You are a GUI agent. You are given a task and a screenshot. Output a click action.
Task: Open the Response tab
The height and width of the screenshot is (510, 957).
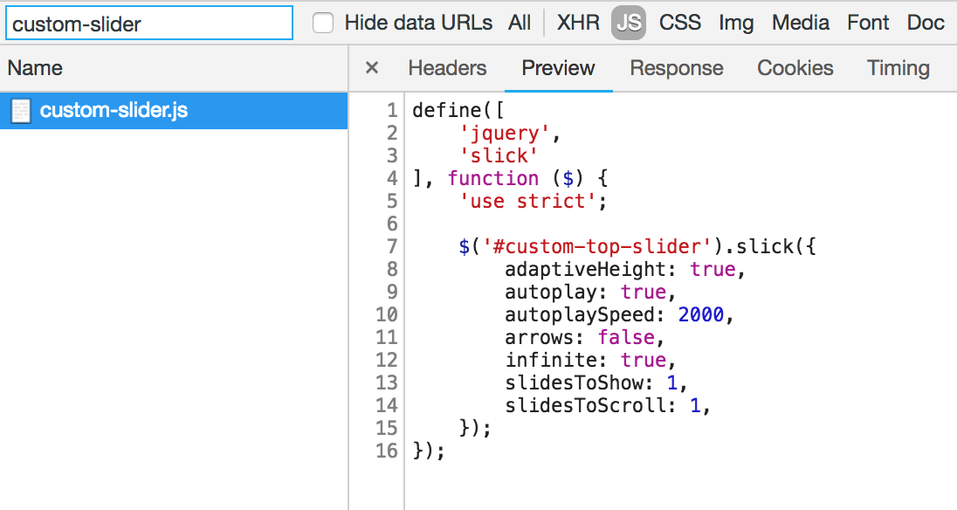(676, 68)
